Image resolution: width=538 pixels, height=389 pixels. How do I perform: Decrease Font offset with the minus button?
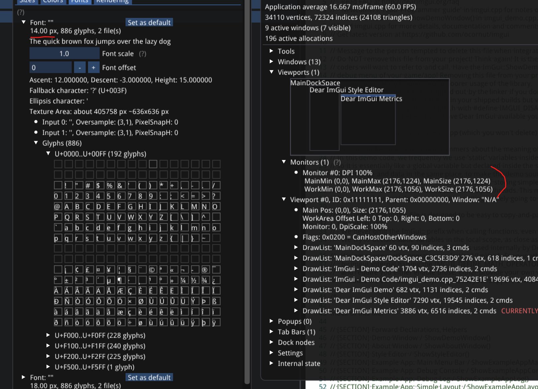[80, 67]
